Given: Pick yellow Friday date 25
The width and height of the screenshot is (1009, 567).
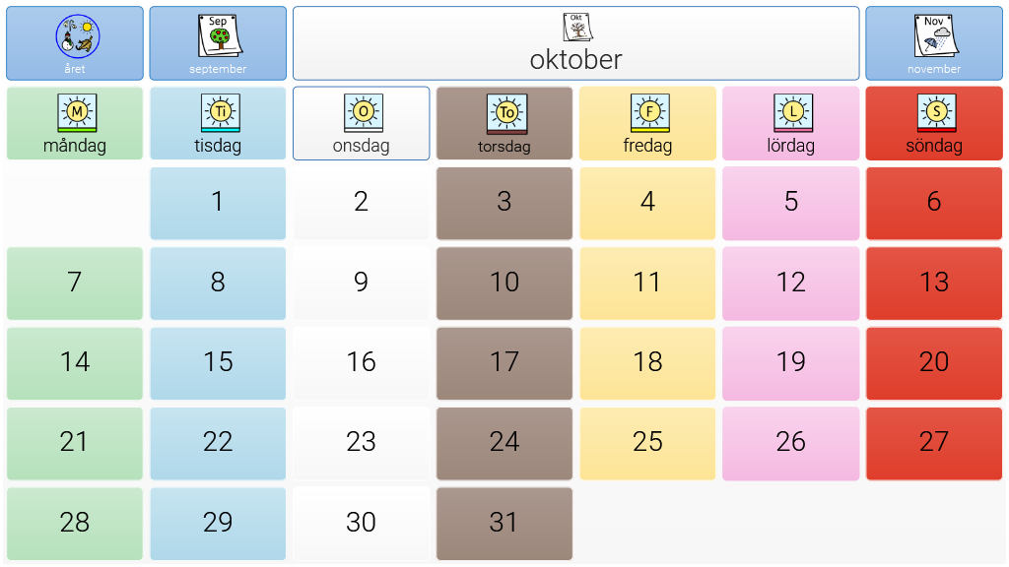Looking at the screenshot, I should (647, 444).
